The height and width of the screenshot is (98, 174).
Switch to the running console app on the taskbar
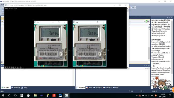66,95
